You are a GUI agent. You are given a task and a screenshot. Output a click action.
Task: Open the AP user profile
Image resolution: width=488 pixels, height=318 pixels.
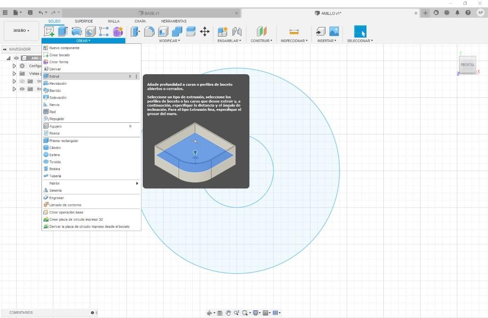(480, 13)
